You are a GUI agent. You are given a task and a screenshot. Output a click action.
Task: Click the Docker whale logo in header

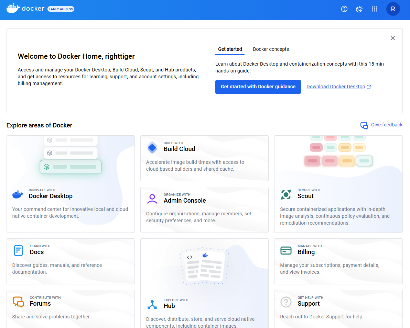(13, 8)
